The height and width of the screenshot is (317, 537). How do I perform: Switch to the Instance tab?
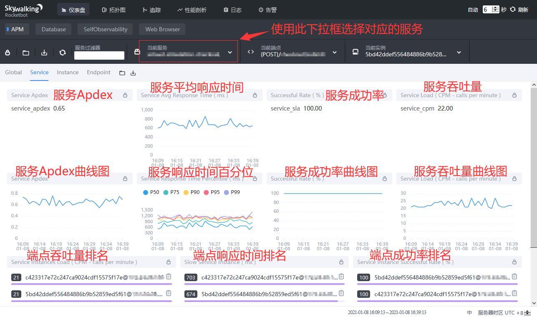coord(67,72)
